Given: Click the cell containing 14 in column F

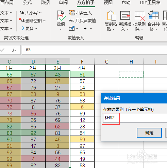Looking at the screenshot, I should click(82, 87).
